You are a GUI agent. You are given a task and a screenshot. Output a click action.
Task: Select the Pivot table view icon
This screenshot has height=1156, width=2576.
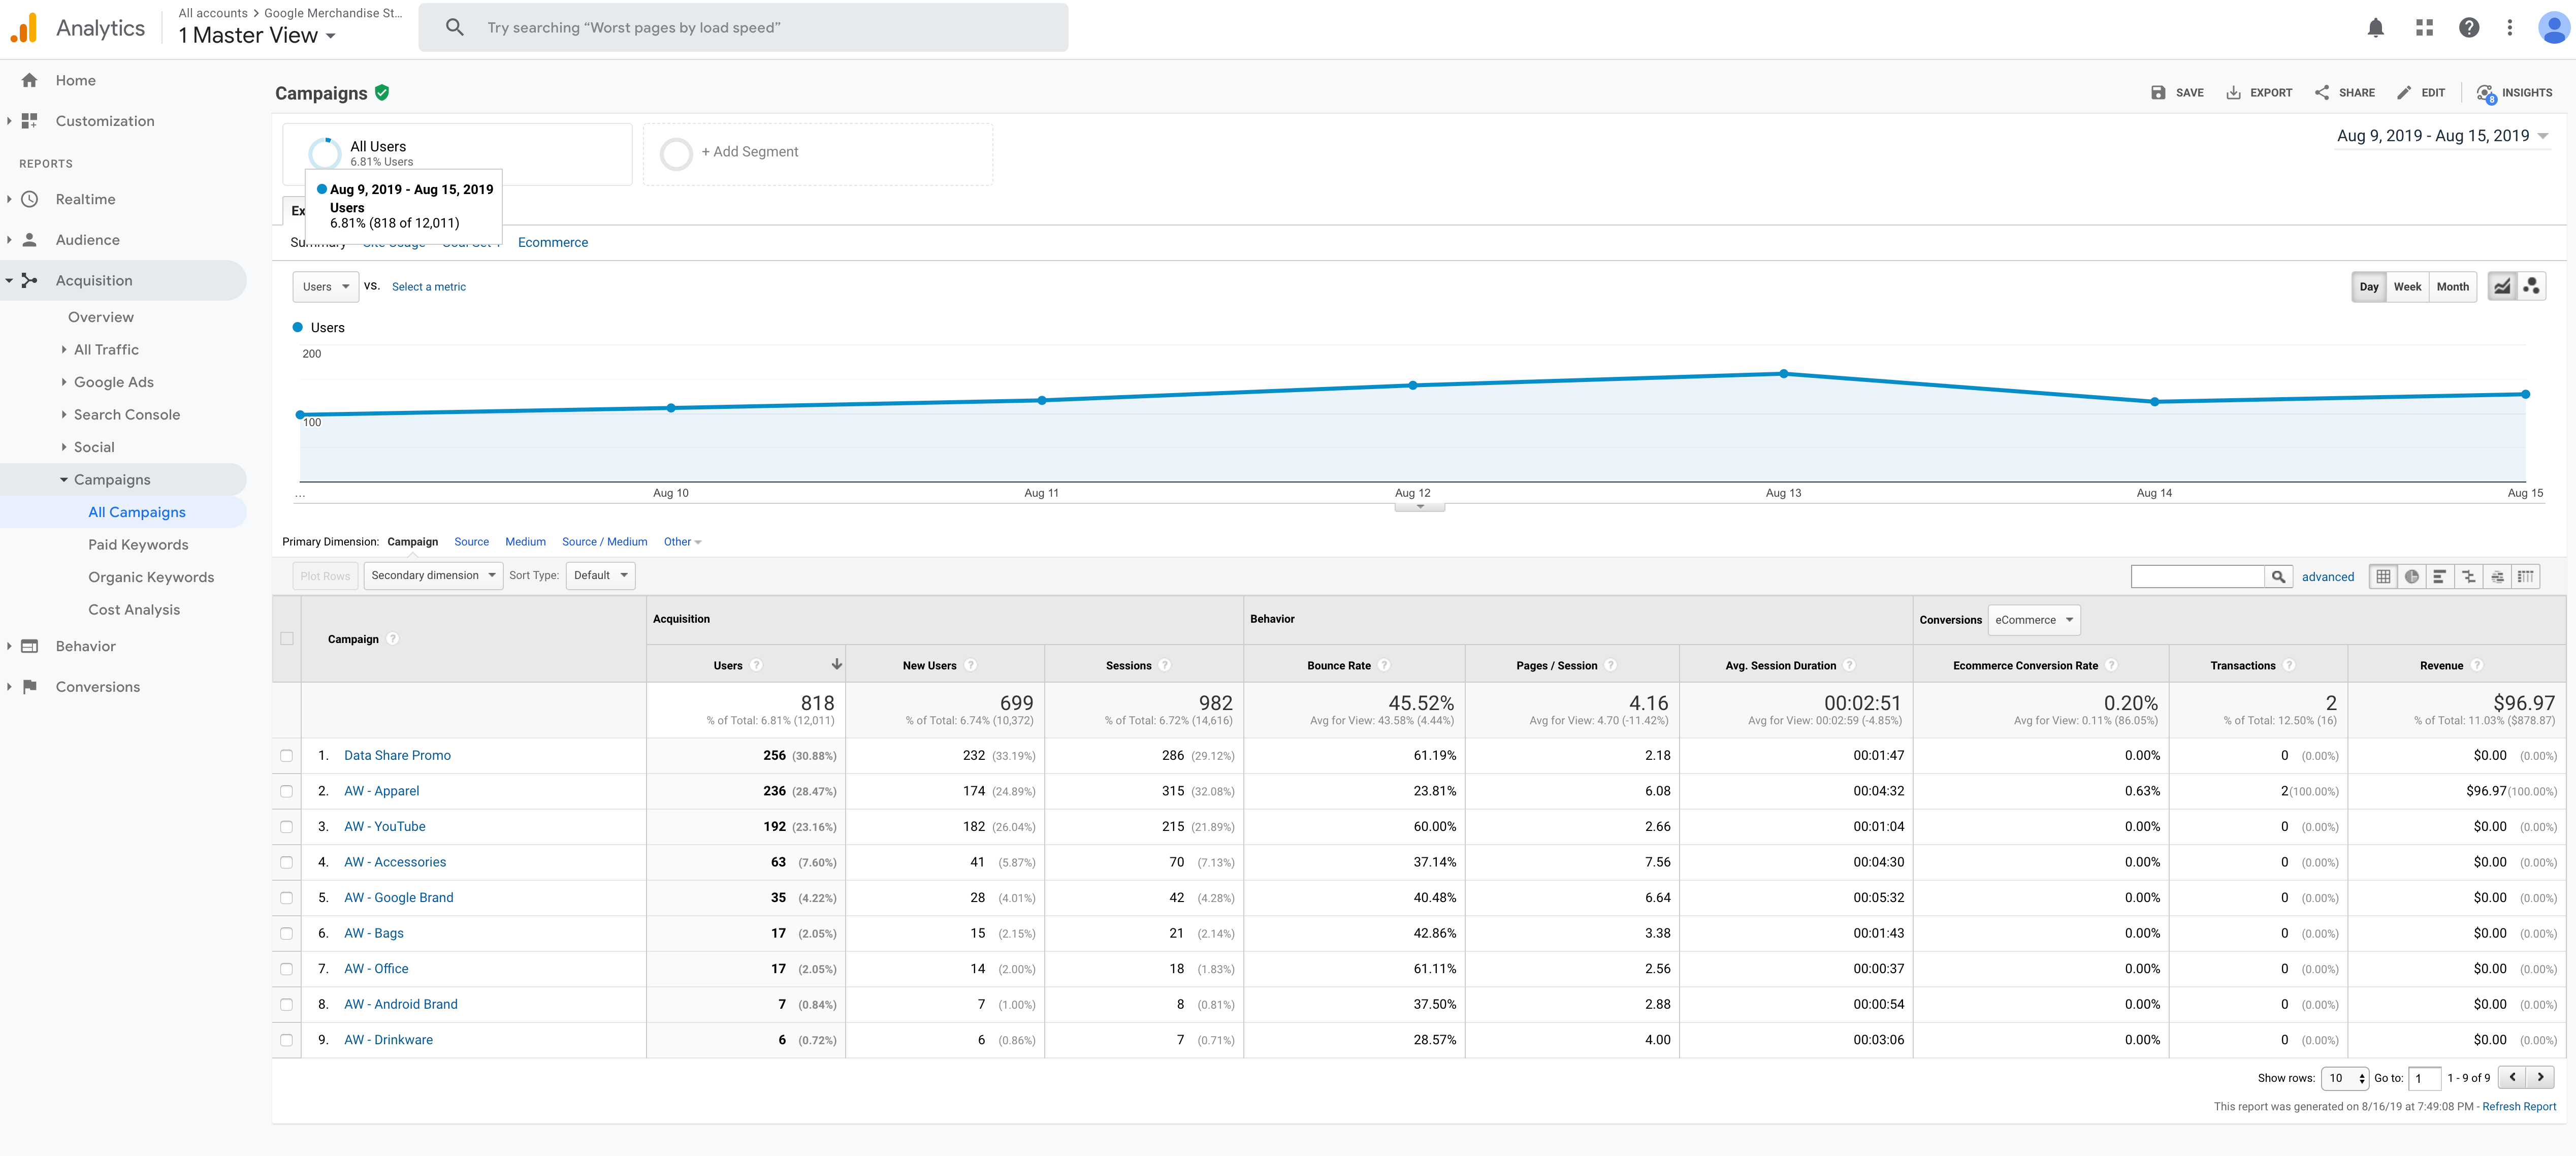tap(2525, 577)
